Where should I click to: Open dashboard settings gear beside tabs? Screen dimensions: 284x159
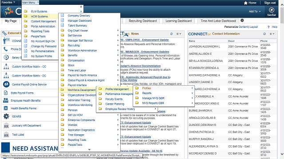[242, 20]
